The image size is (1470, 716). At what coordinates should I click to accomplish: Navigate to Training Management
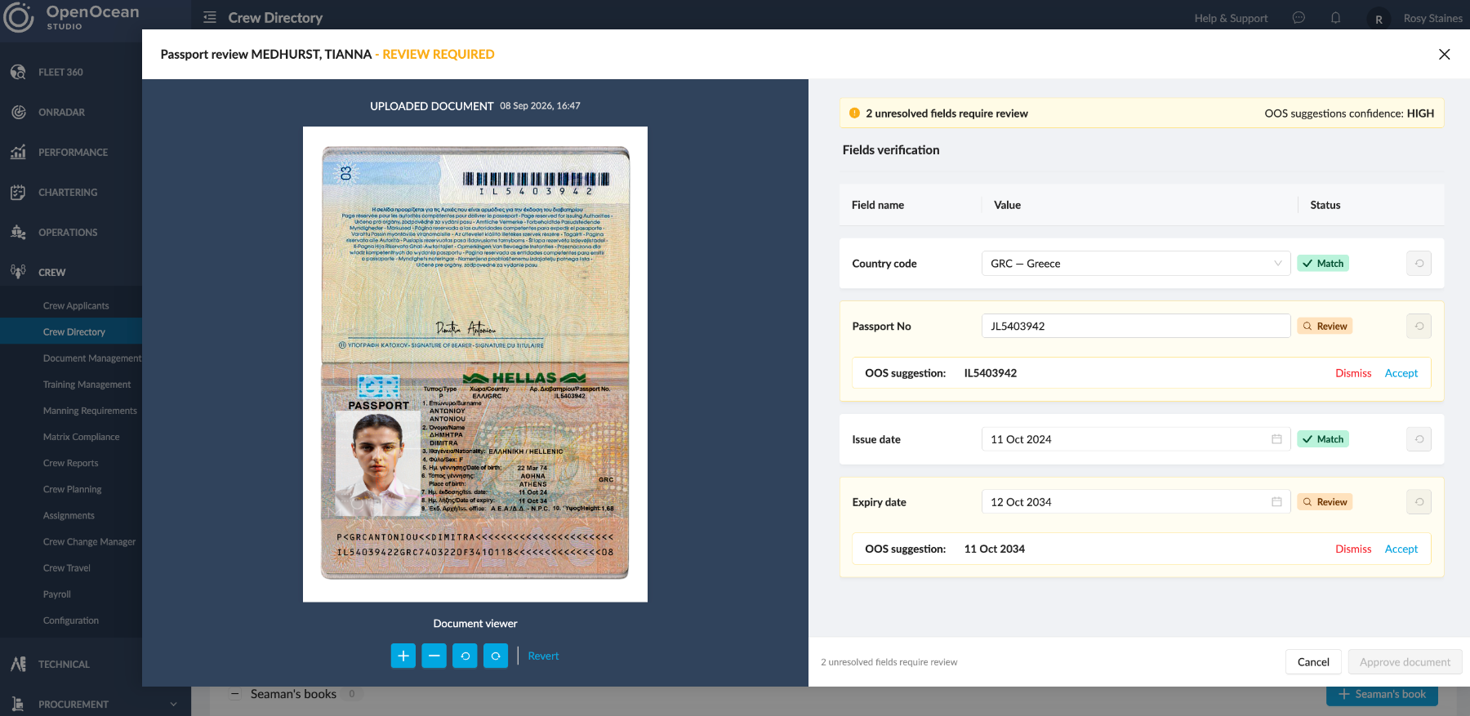87,385
